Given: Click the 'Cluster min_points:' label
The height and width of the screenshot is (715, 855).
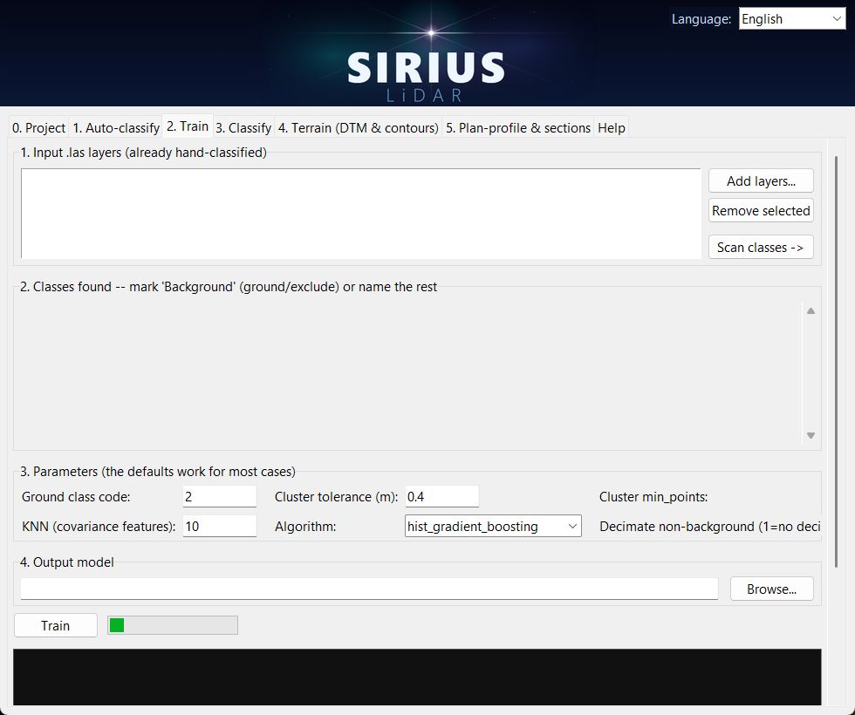Looking at the screenshot, I should pos(653,497).
